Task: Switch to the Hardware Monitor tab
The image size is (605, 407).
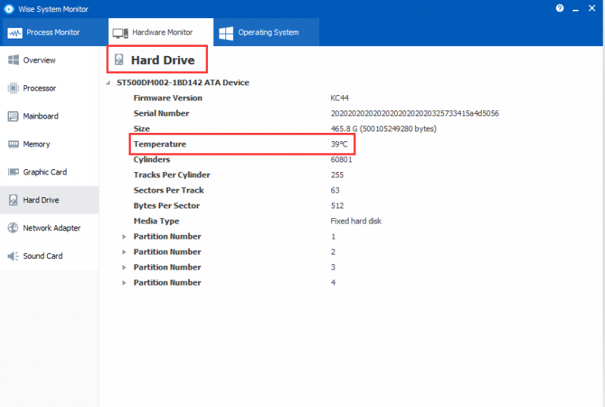Action: tap(161, 32)
